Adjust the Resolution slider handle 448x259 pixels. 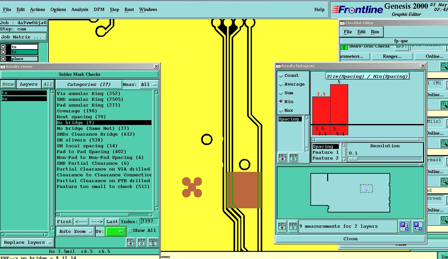(353, 159)
